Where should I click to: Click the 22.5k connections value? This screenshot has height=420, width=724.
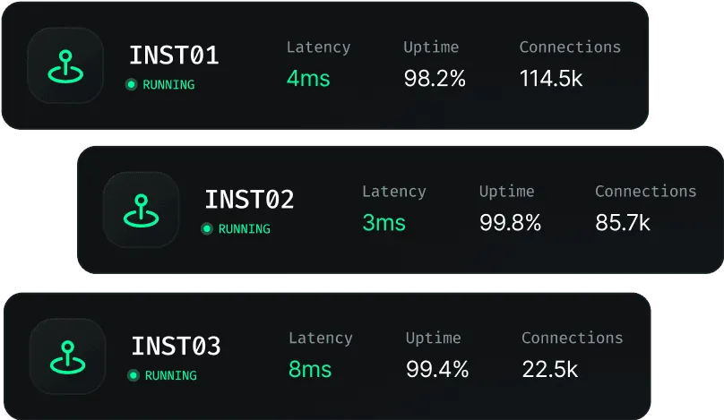[549, 369]
